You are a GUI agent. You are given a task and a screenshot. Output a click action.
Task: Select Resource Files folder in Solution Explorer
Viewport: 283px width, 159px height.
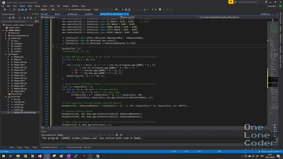(x=16, y=94)
